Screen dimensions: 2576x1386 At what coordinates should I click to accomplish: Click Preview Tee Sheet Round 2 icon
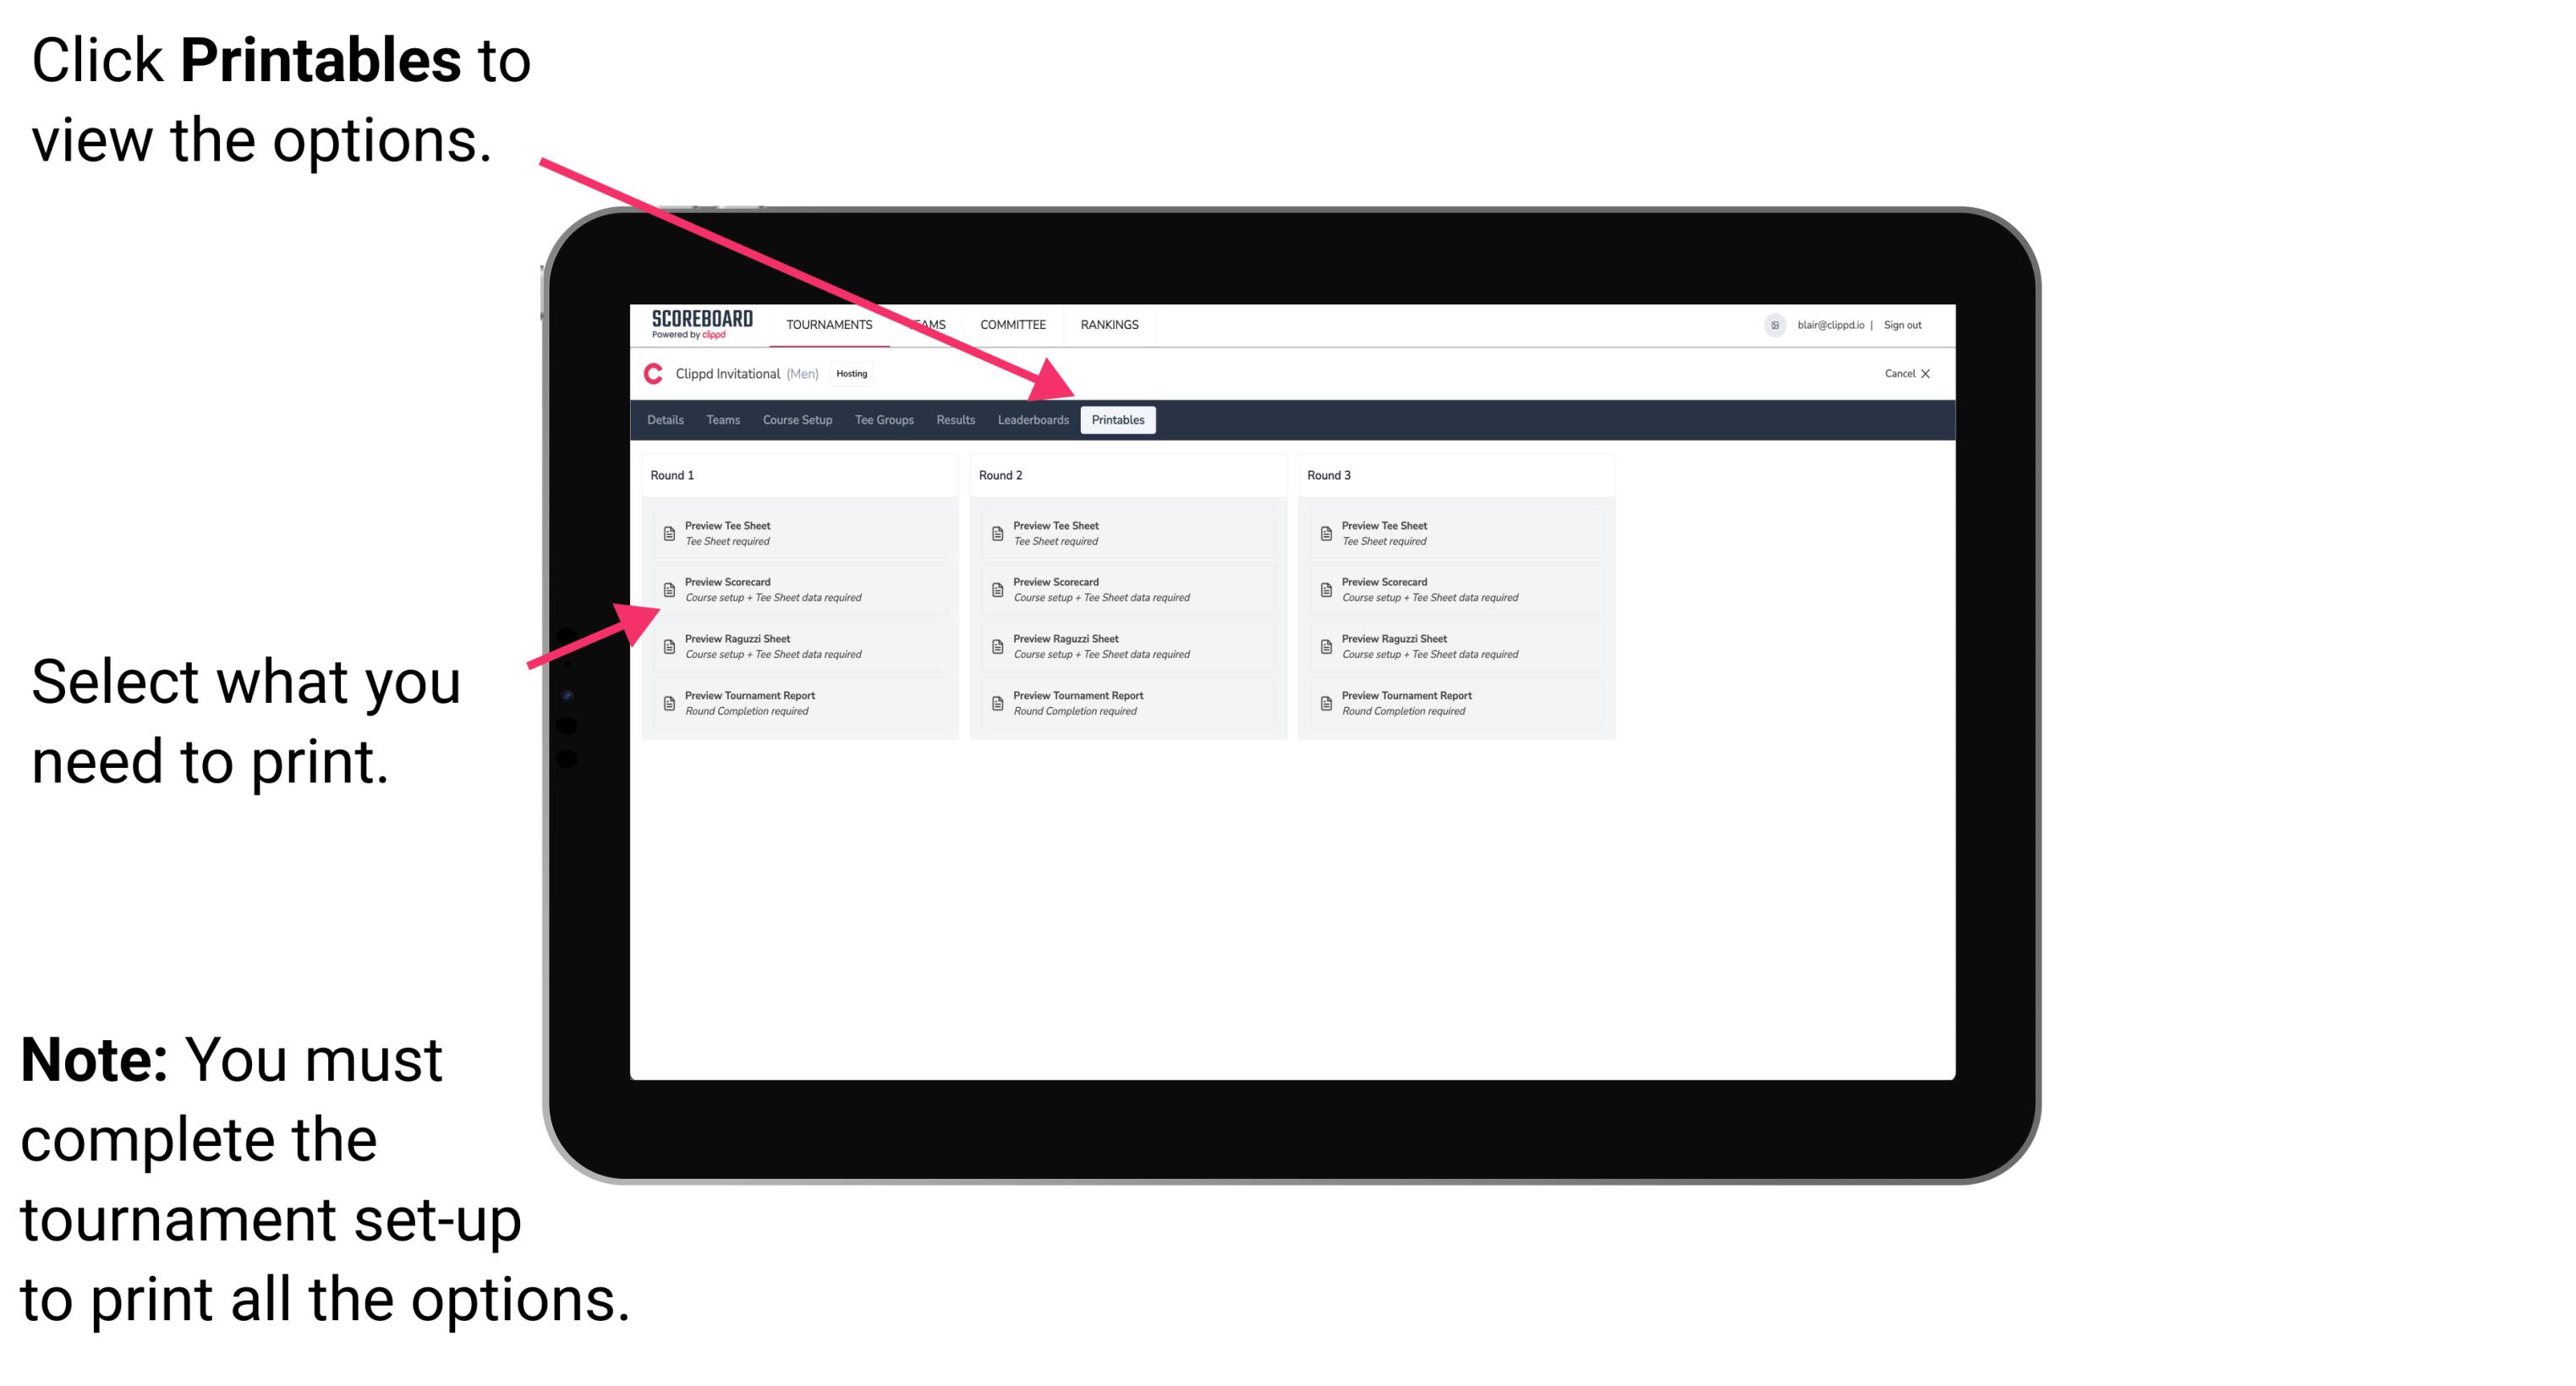(x=997, y=533)
